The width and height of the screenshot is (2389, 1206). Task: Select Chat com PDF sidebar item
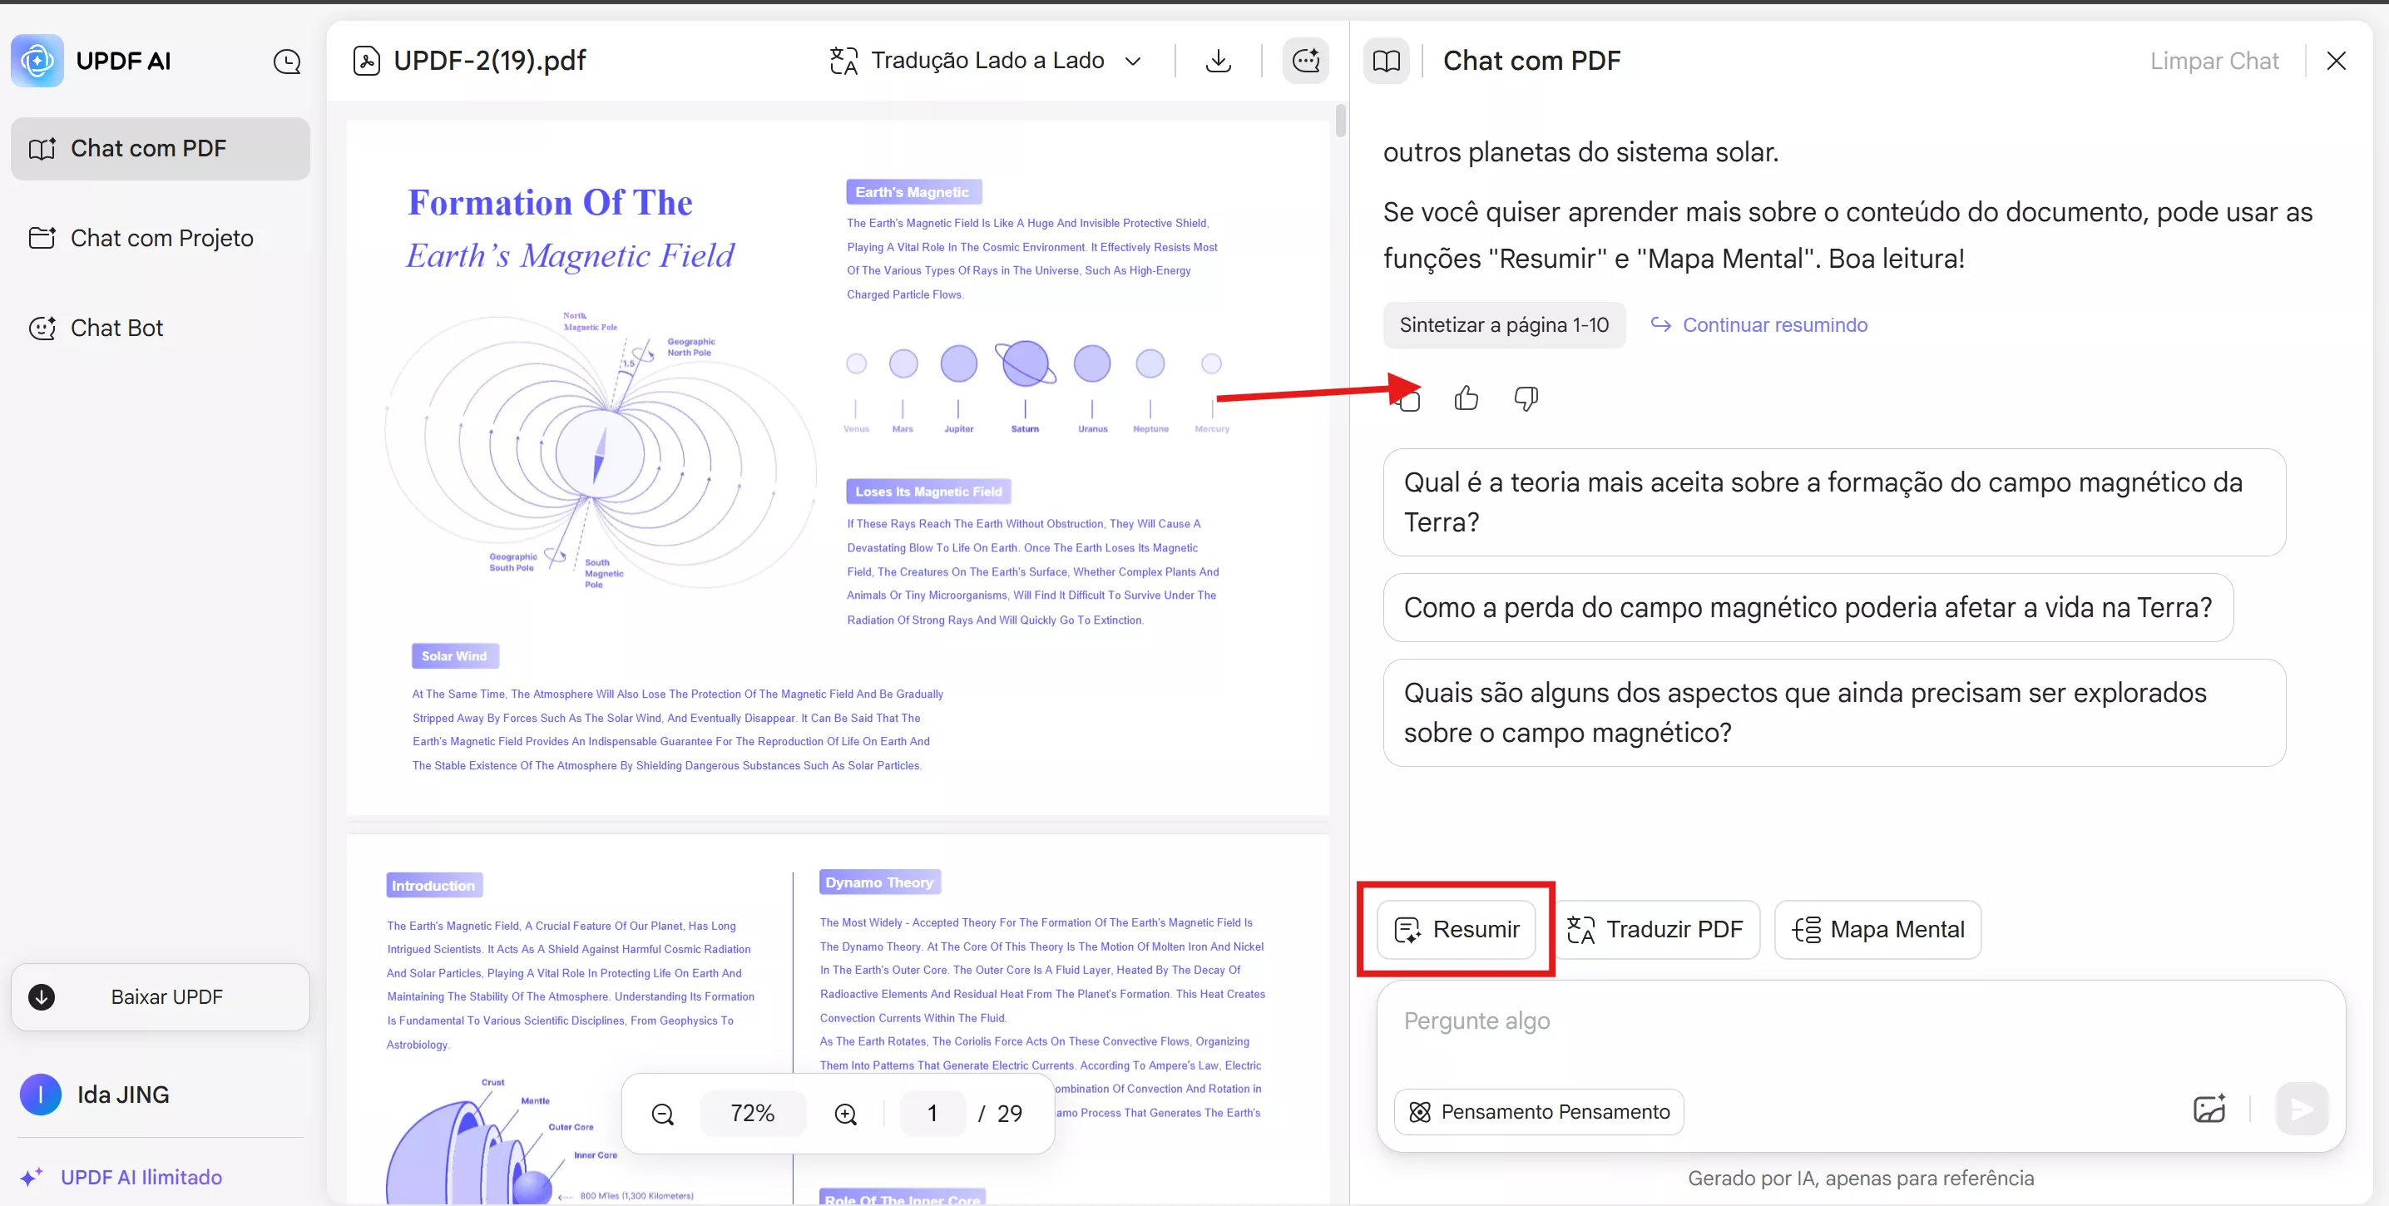click(x=161, y=148)
